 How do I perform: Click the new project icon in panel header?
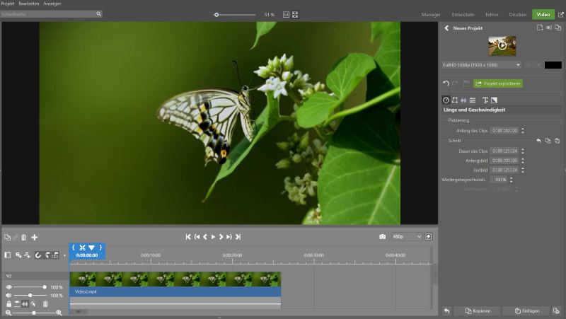point(540,28)
